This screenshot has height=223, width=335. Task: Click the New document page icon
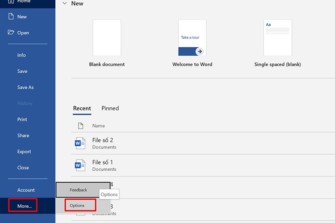[x=11, y=17]
